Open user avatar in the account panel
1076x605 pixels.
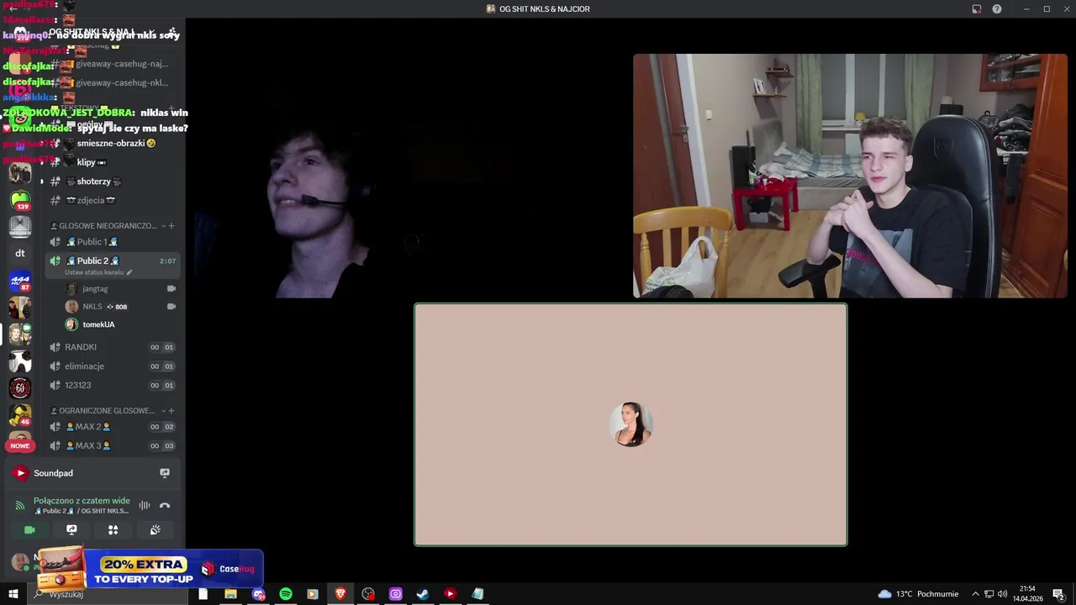(20, 561)
